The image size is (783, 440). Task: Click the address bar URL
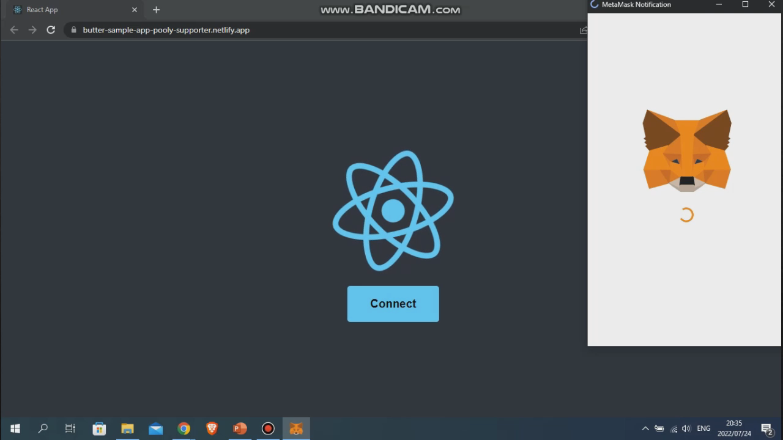tap(166, 30)
